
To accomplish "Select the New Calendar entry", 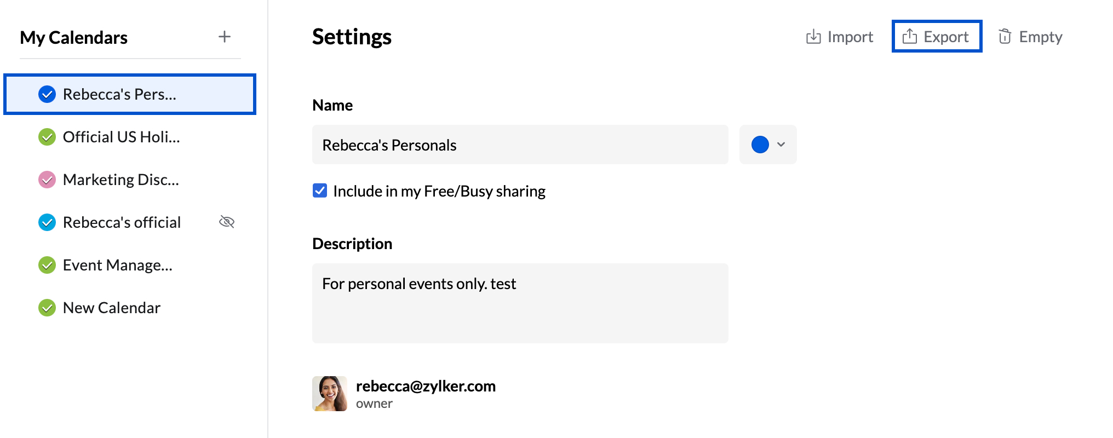I will point(112,308).
